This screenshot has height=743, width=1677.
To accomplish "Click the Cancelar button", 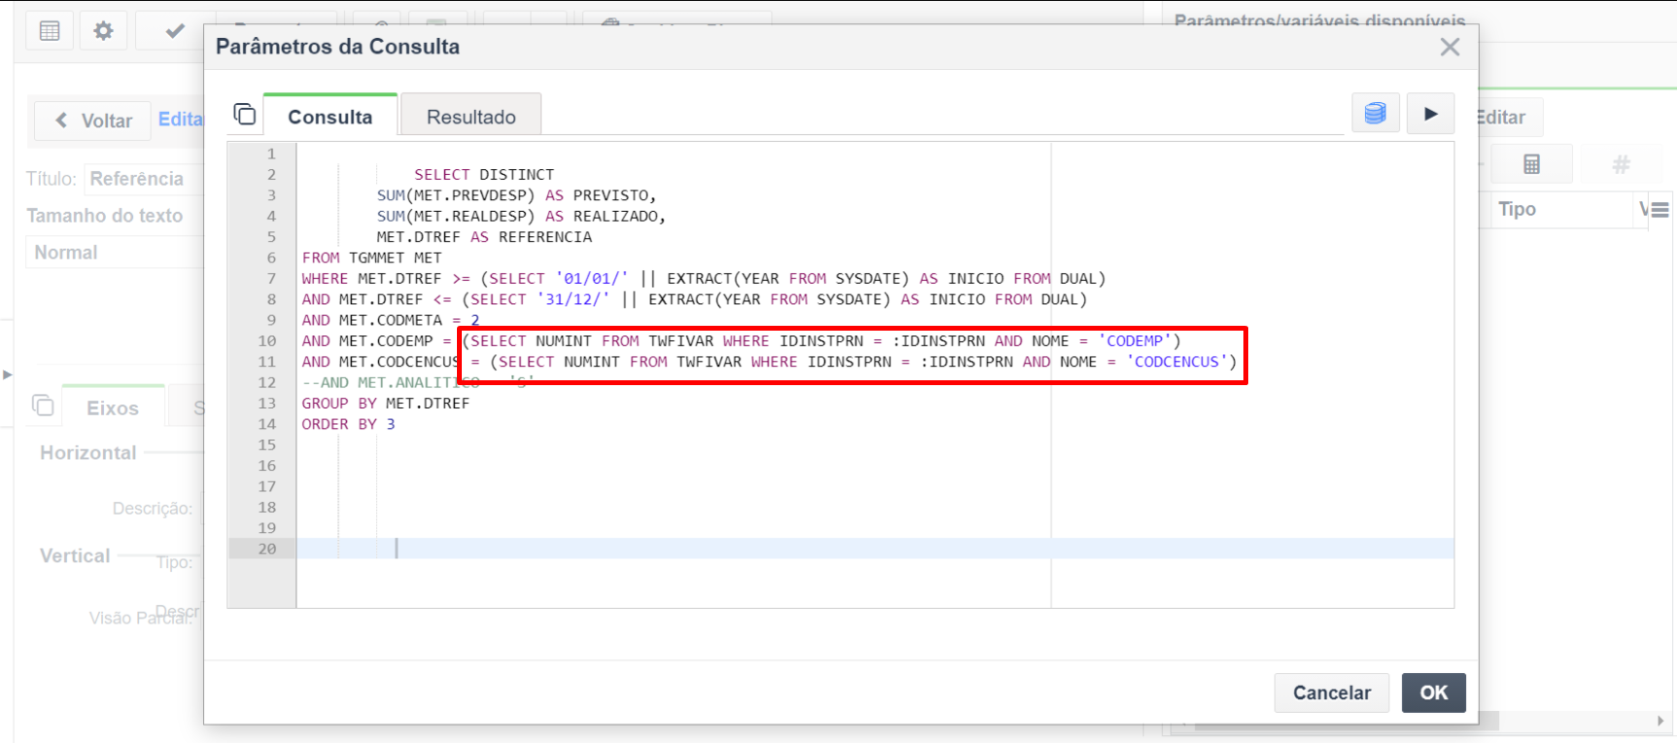I will 1331,692.
